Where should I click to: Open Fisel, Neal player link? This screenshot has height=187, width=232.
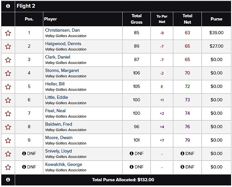(x=55, y=111)
